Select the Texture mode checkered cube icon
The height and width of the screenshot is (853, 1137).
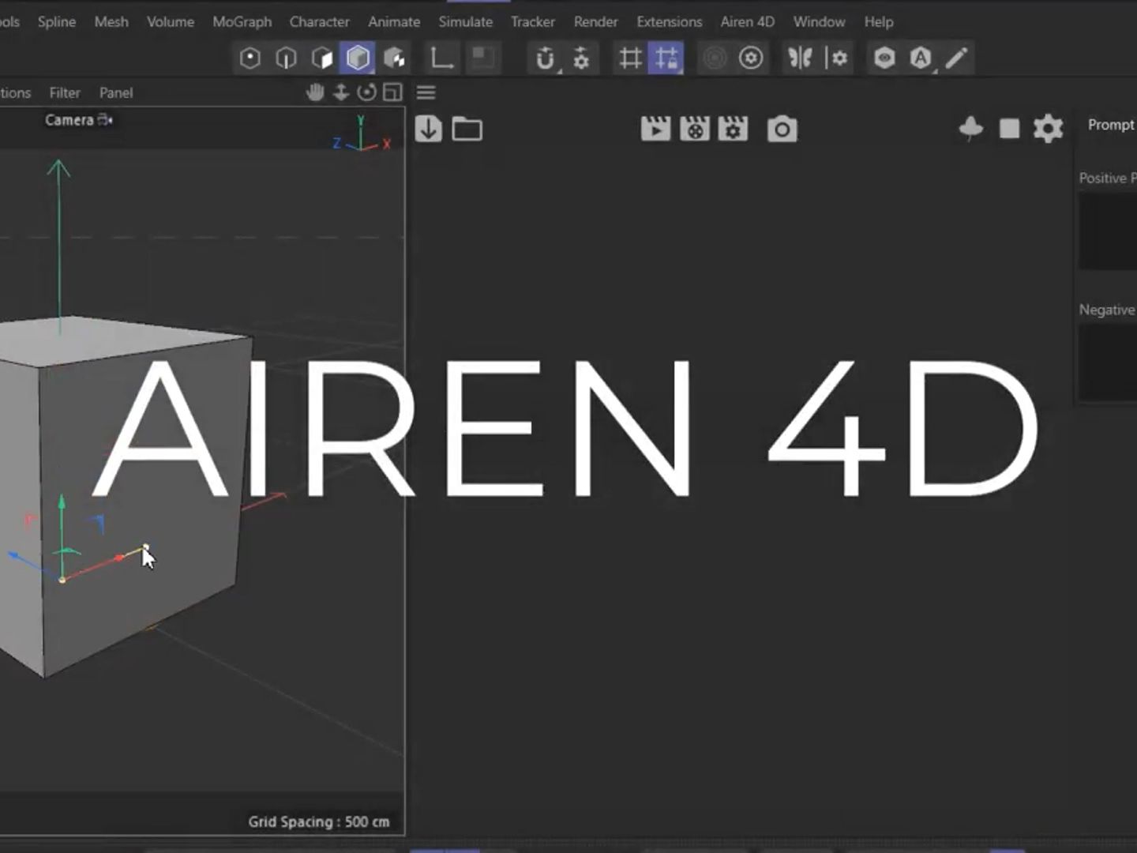(394, 58)
